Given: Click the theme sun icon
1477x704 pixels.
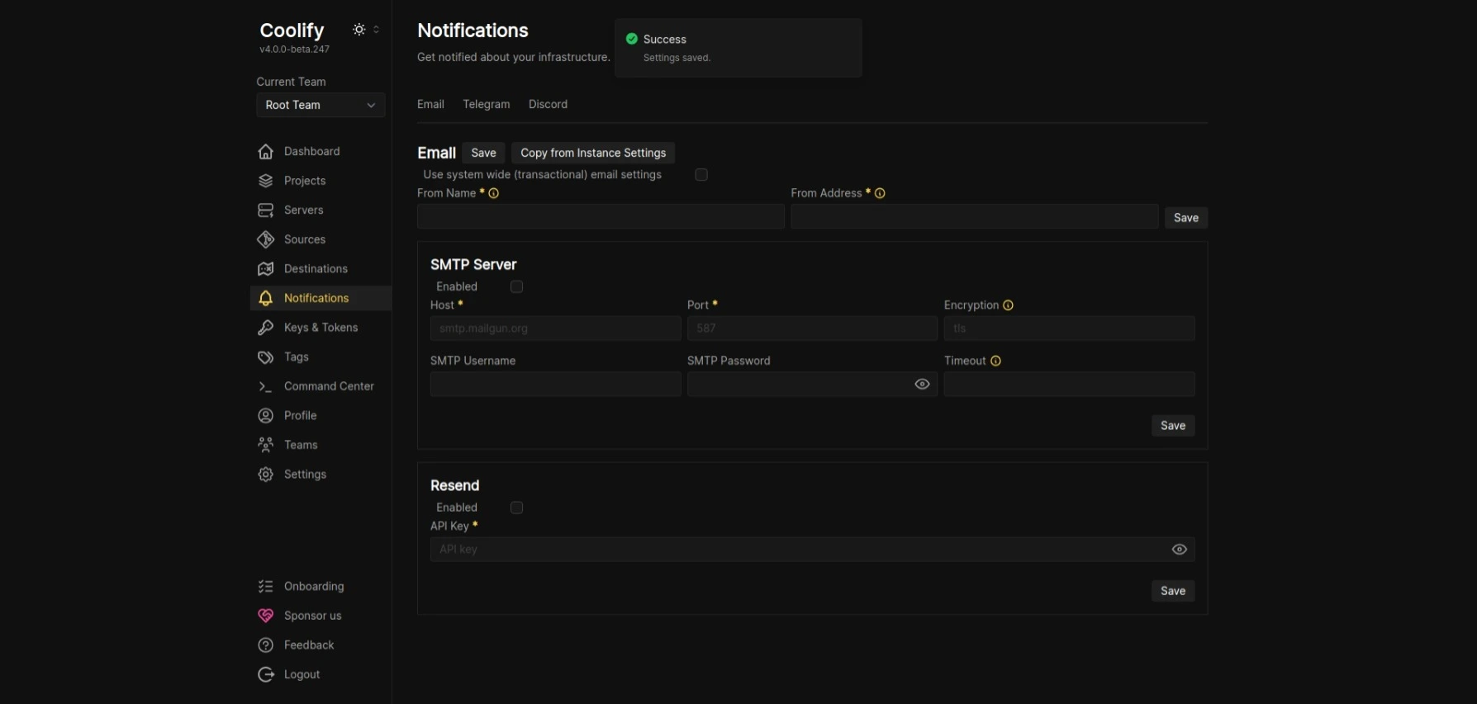Looking at the screenshot, I should pos(359,30).
